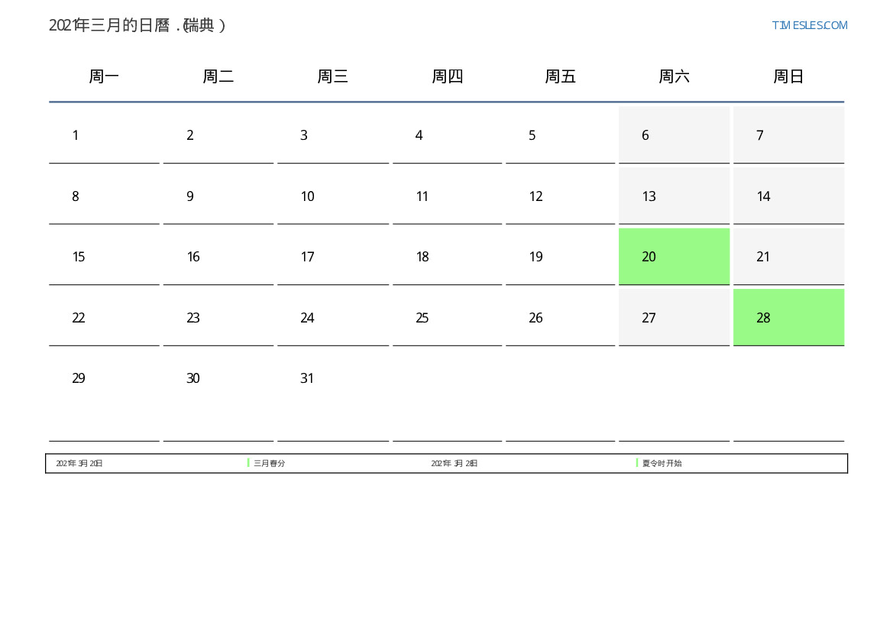Click the 周五 column header

560,76
